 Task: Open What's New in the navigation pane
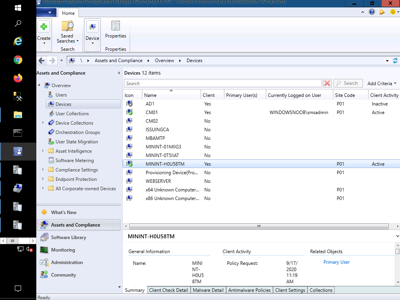click(79, 212)
